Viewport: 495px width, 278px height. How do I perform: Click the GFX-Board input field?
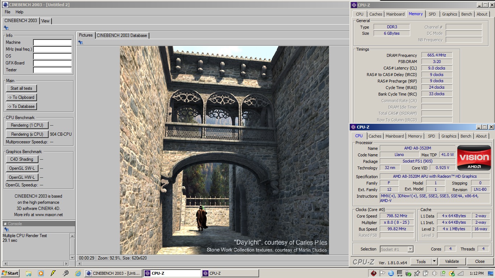pyautogui.click(x=53, y=63)
